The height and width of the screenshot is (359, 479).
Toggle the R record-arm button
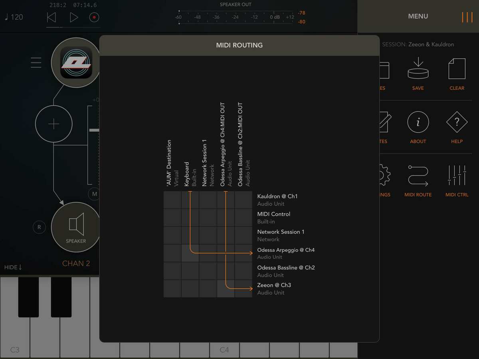pyautogui.click(x=39, y=227)
